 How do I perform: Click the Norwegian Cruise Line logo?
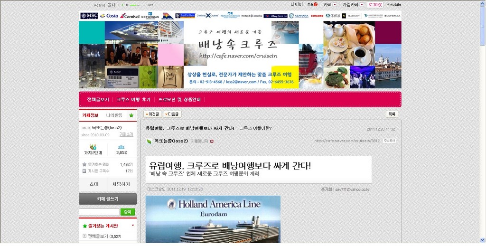150,16
